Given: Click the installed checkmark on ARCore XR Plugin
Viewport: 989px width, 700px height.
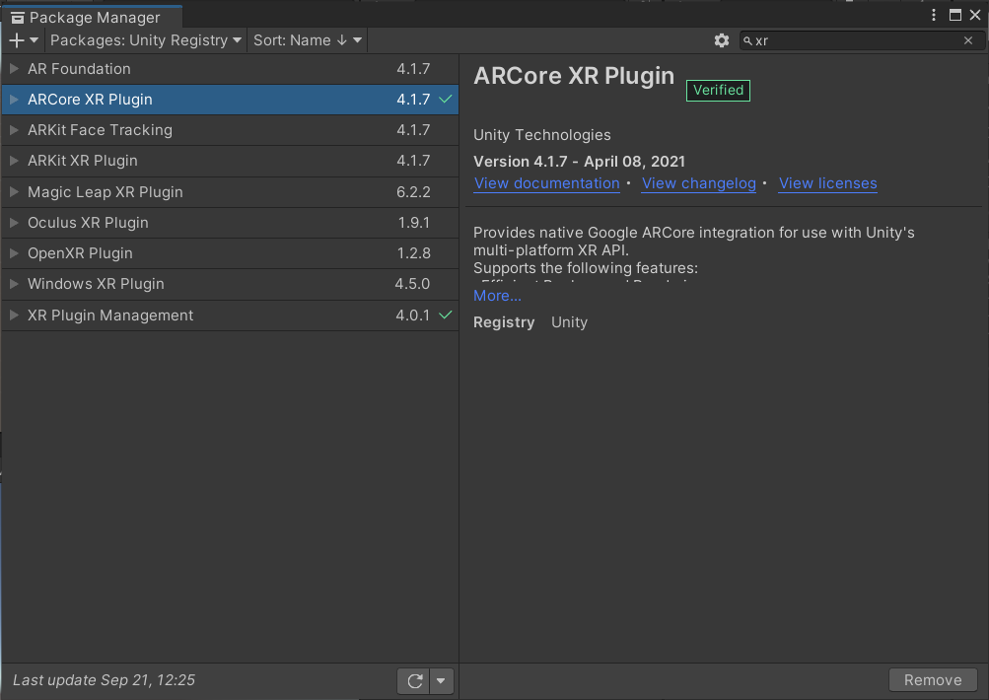Looking at the screenshot, I should tap(446, 100).
